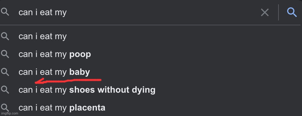Click the magnifier icon beside the 'baby' suggestion

5,72
